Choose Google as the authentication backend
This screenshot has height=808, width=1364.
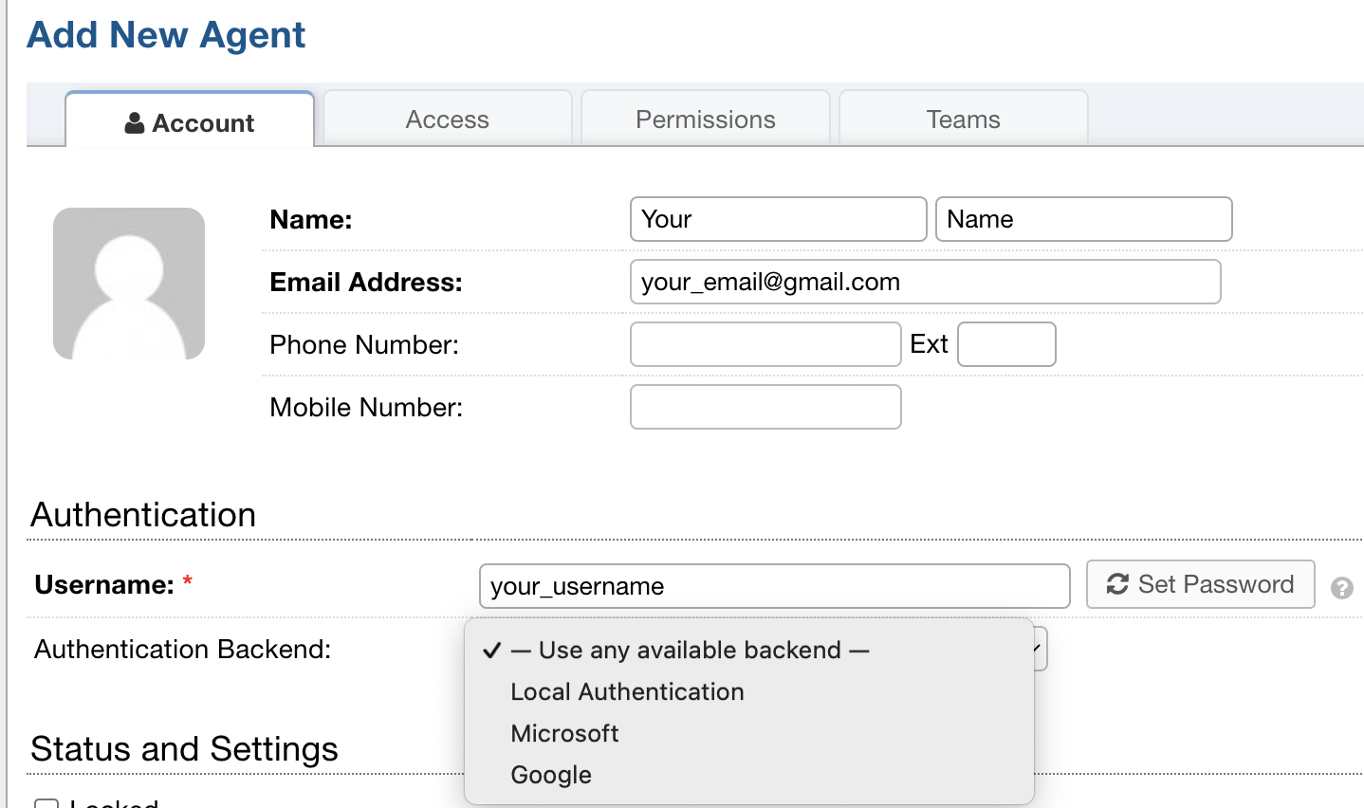click(x=550, y=775)
